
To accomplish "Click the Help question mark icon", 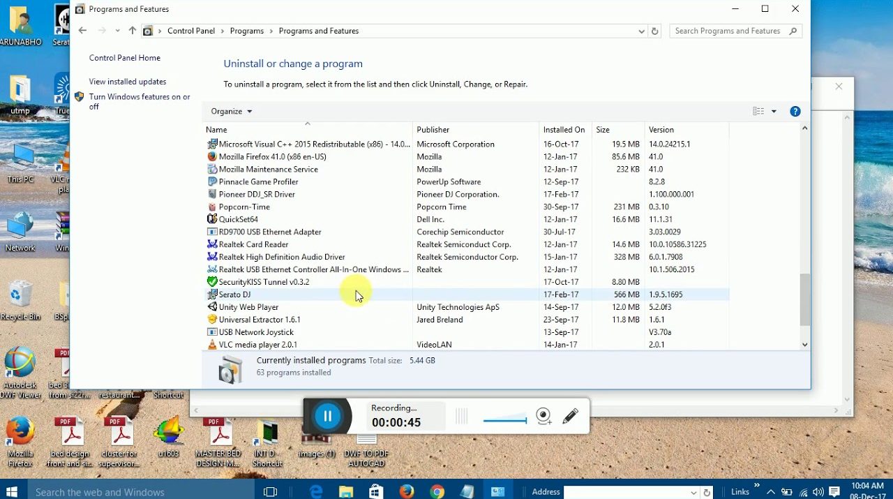I will 795,112.
